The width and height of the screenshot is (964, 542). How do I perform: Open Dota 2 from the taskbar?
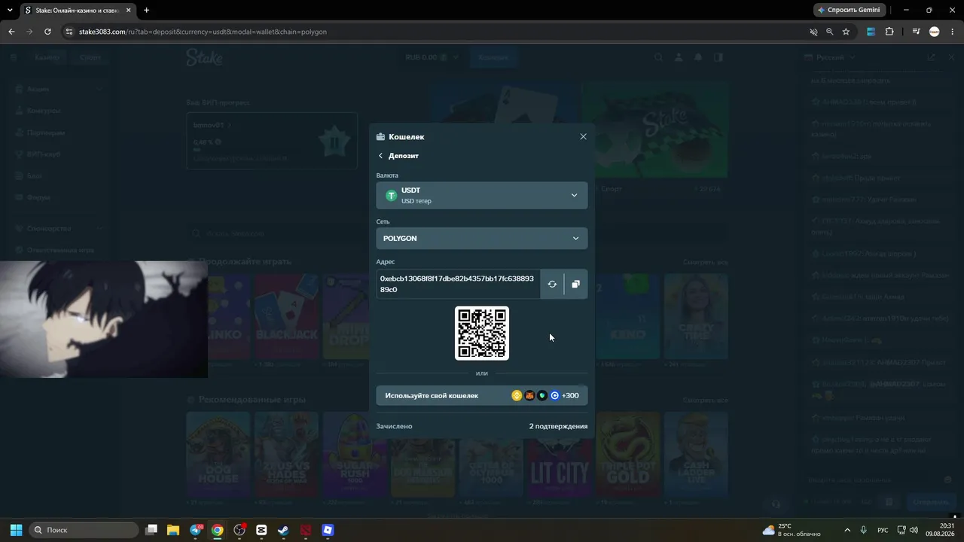click(x=306, y=530)
